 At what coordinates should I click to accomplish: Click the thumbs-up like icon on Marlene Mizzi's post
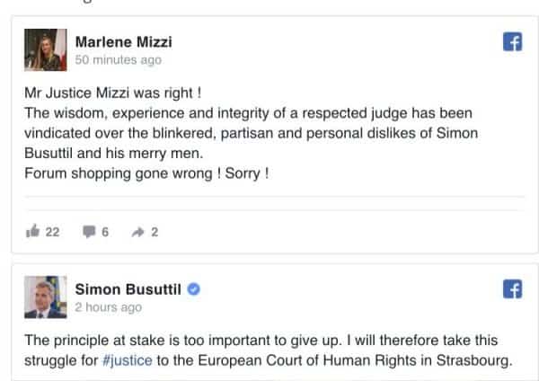[33, 231]
